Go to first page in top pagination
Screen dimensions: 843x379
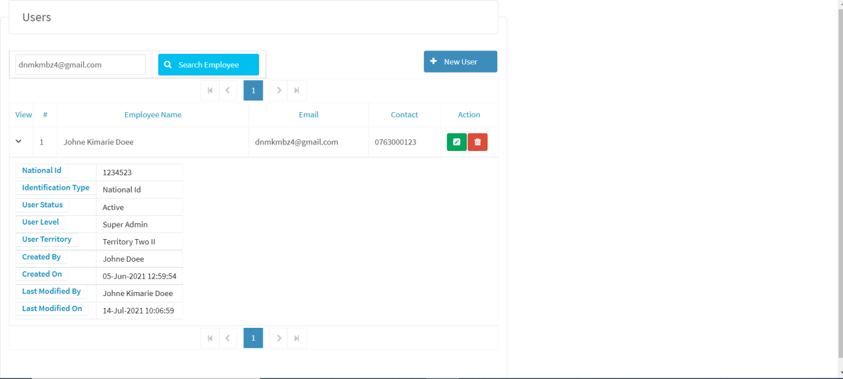click(210, 91)
